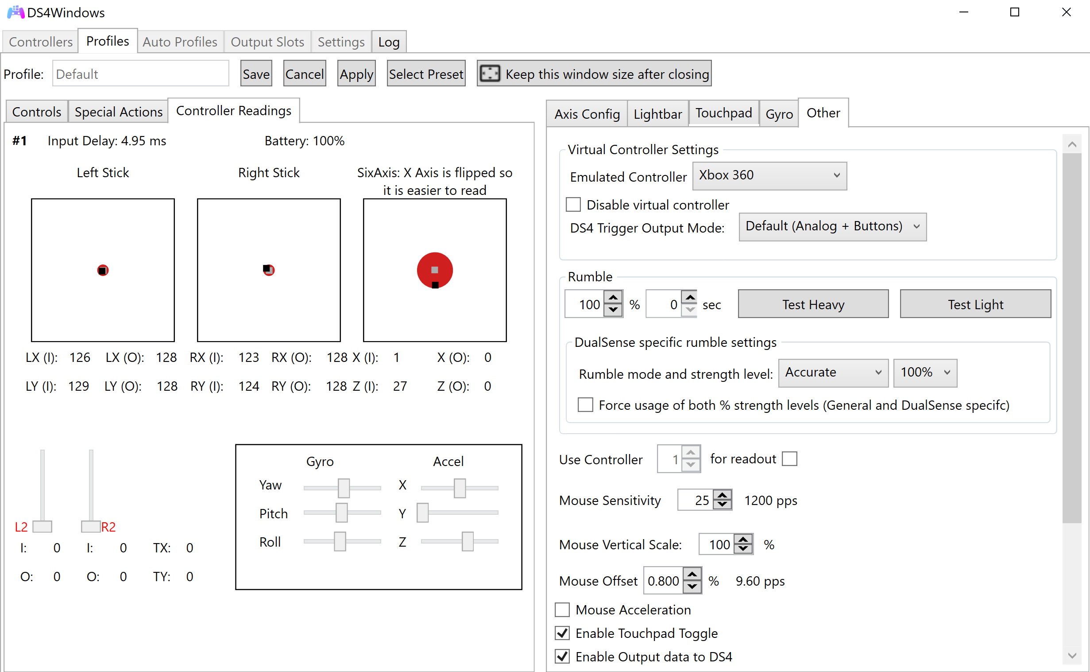Increase the rumble percent spinner
Image resolution: width=1090 pixels, height=672 pixels.
coord(614,298)
